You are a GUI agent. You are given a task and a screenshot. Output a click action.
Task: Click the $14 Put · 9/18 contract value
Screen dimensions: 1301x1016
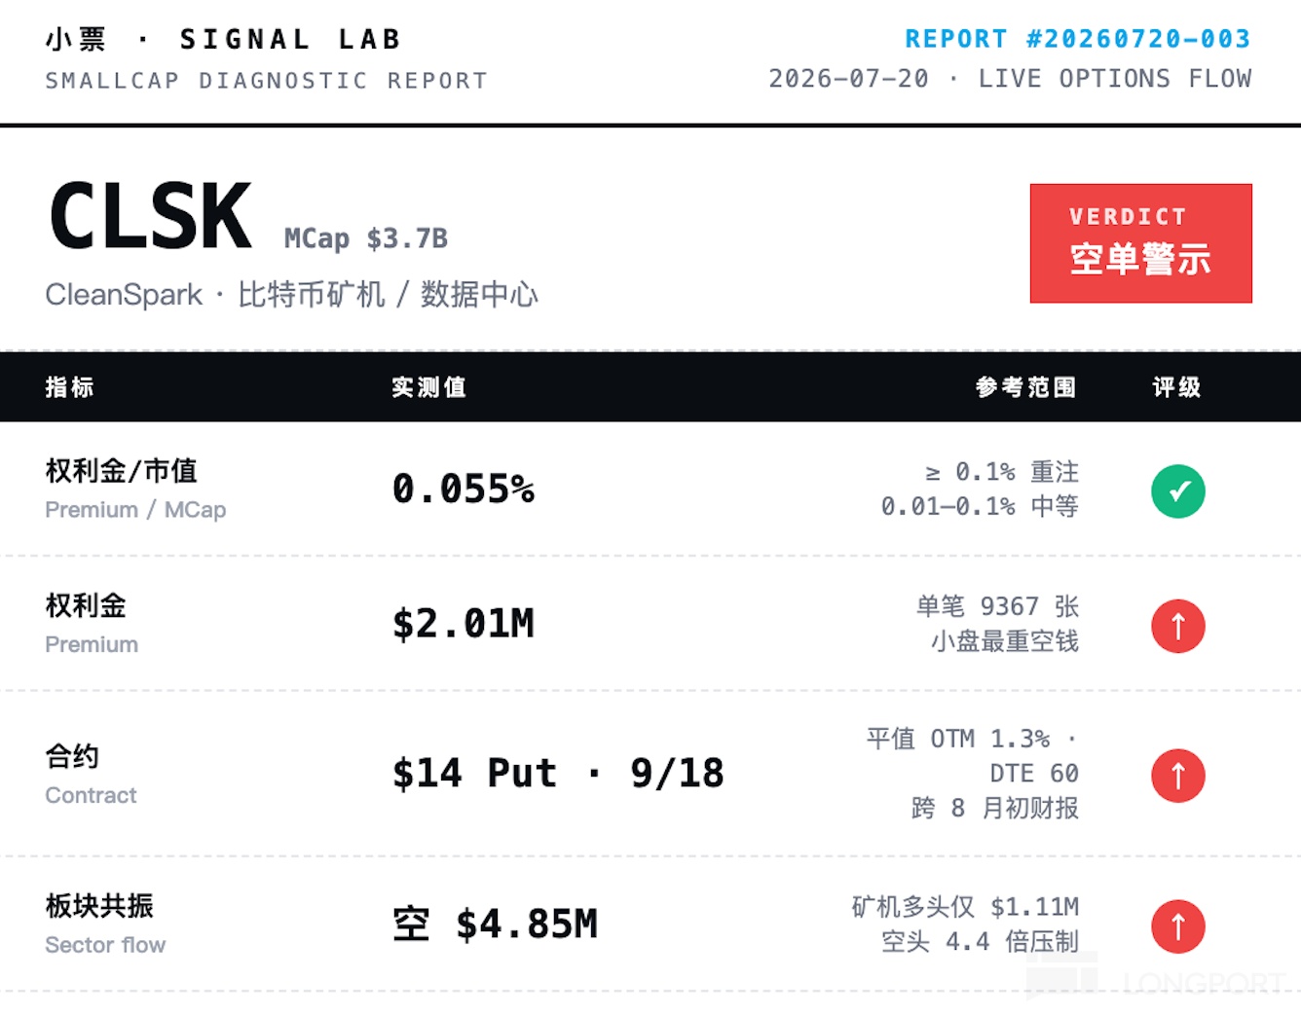[x=558, y=774]
